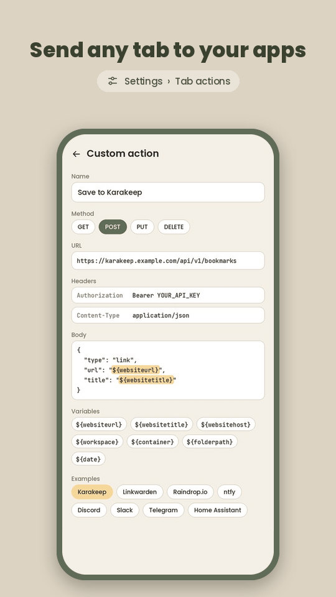Select the GET method

point(83,227)
